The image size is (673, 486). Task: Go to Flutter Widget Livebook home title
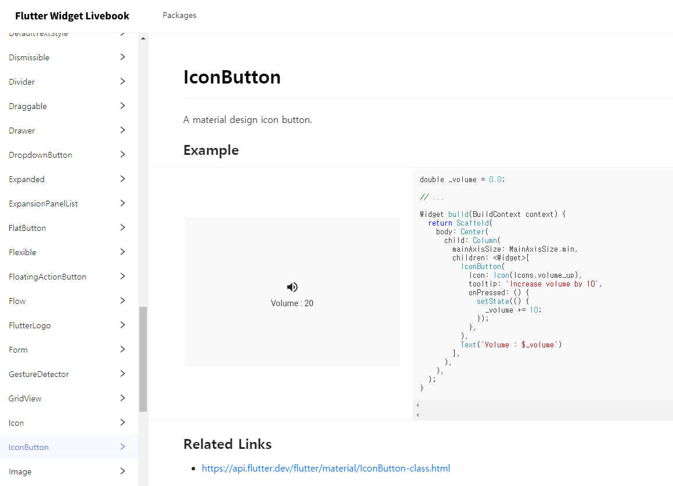pyautogui.click(x=72, y=16)
